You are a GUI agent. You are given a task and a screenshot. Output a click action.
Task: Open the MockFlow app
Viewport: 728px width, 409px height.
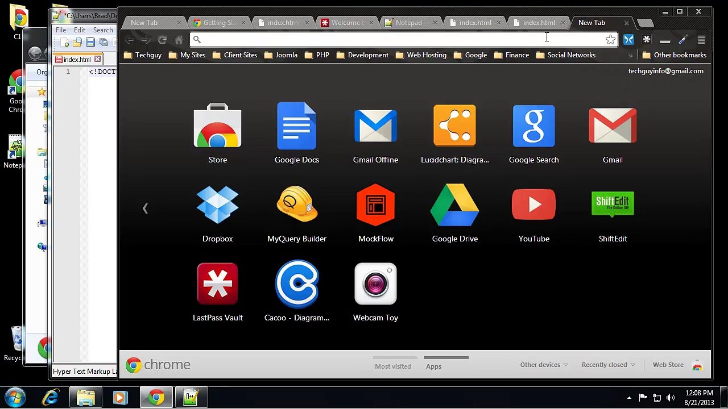pyautogui.click(x=375, y=213)
